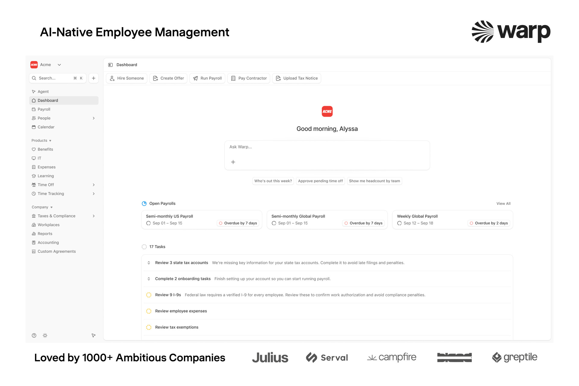Screen dimensions: 579x386
Task: Select "Approve pending time off" suggestion
Action: [x=320, y=181]
